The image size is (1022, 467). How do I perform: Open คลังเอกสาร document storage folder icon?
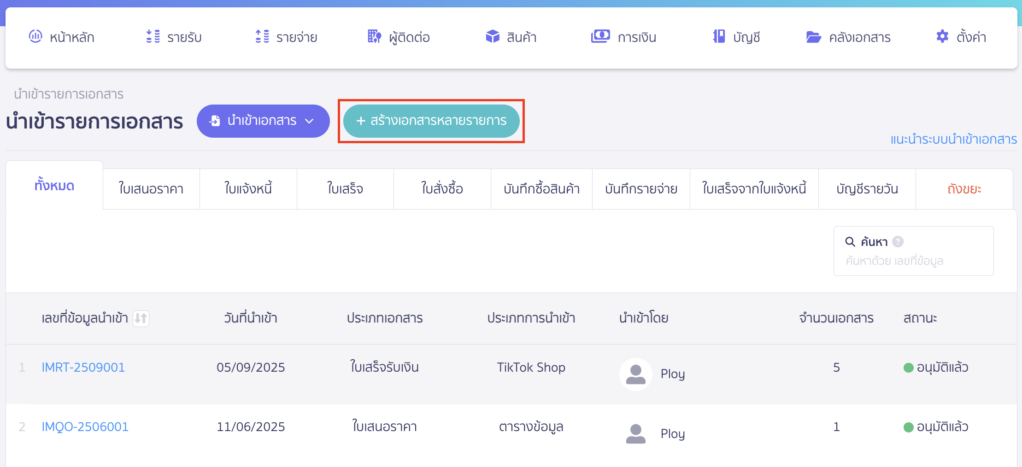(814, 37)
